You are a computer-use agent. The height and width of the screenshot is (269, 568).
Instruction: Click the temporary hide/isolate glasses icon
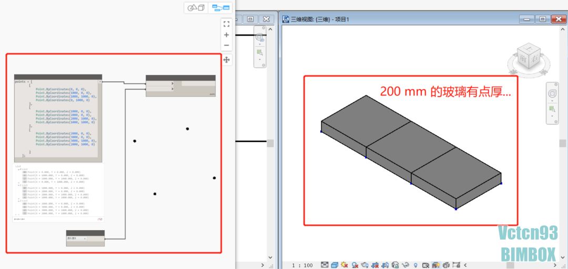point(405,265)
